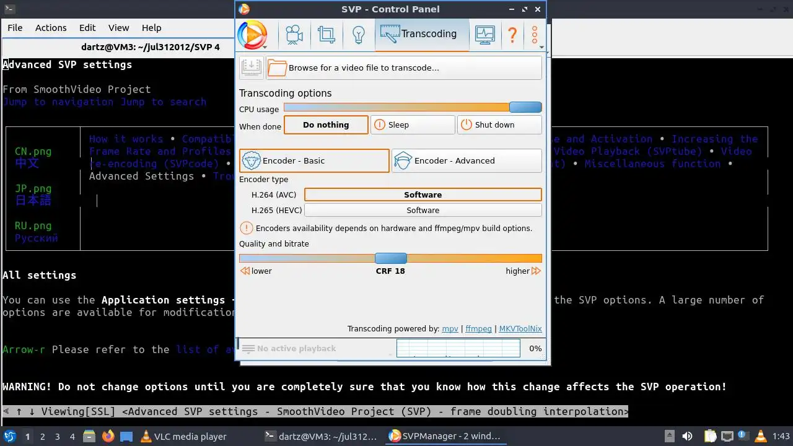This screenshot has height=446, width=793.
Task: Click the Advanced Settings text in navigation
Action: tap(141, 176)
